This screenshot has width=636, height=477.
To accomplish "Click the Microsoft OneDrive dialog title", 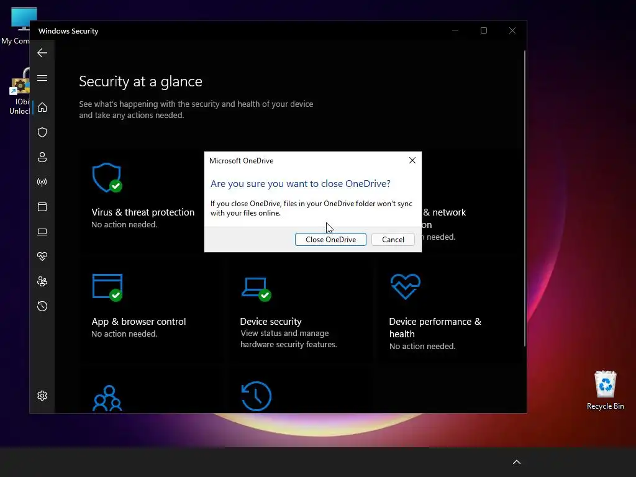I will (x=242, y=161).
